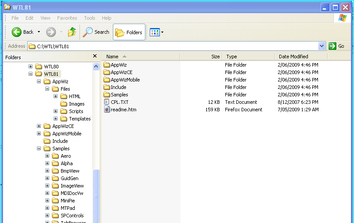Viewport: 354px width, 223px height.
Task: Expand the AppWizMobile tree node
Action: [39, 133]
